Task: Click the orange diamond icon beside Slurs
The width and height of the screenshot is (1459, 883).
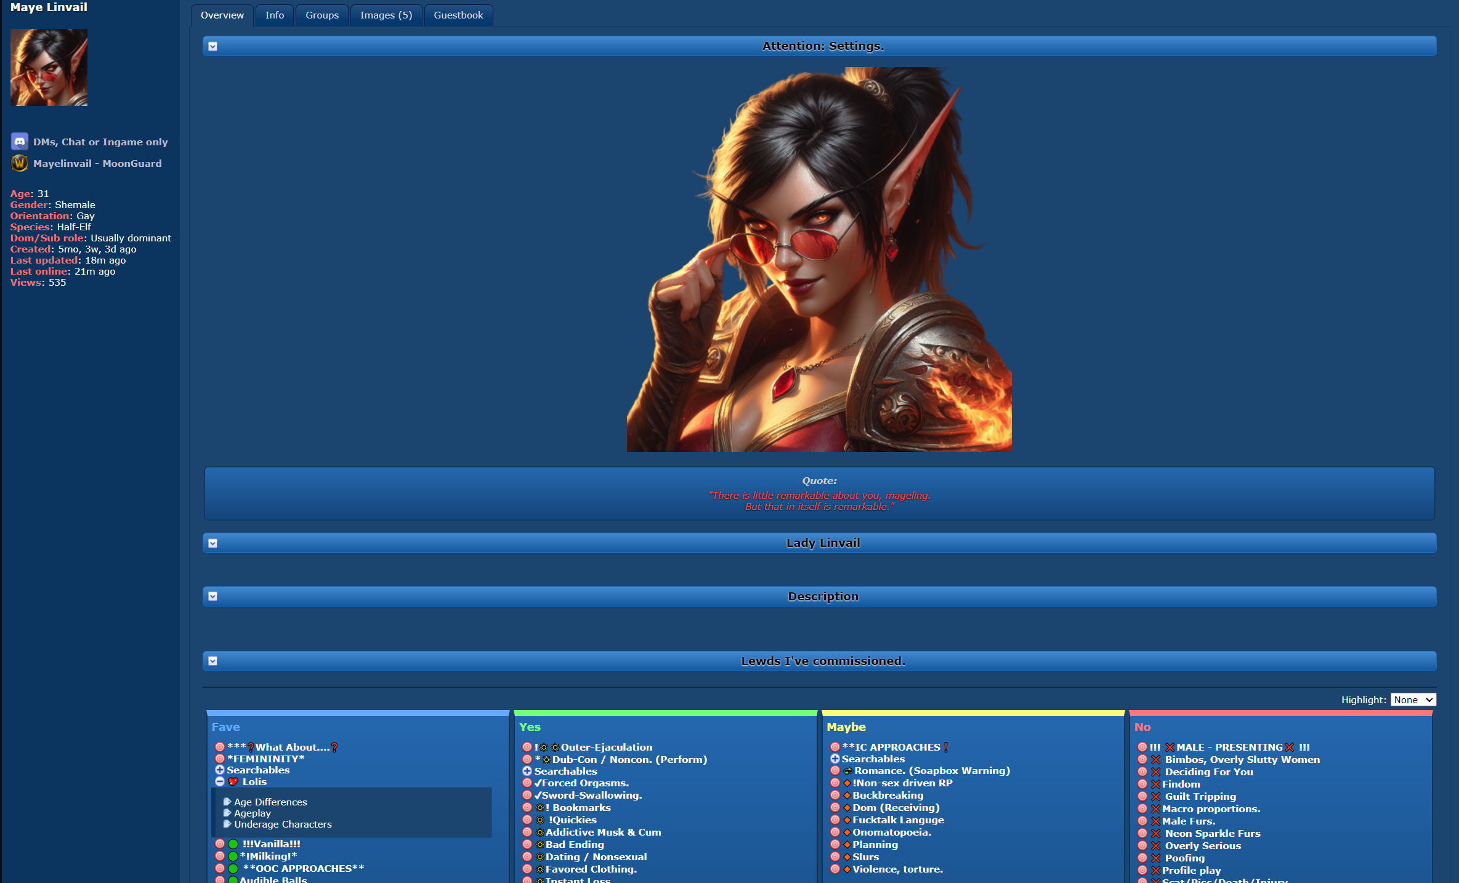Action: point(847,857)
